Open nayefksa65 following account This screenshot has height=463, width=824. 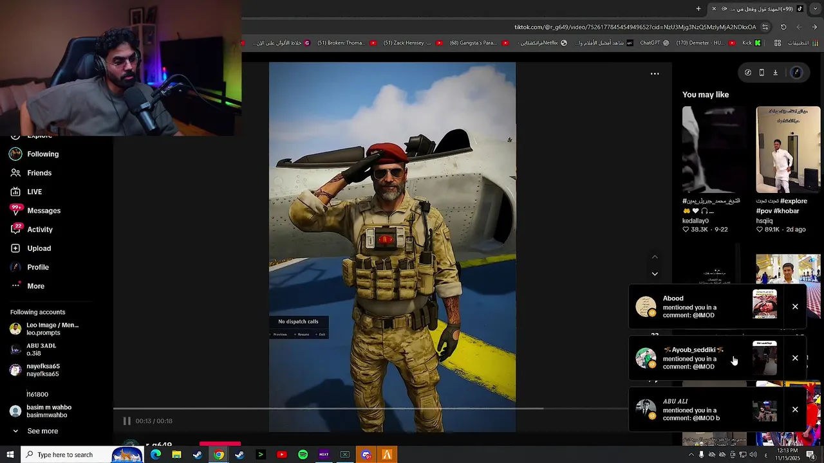click(x=35, y=370)
